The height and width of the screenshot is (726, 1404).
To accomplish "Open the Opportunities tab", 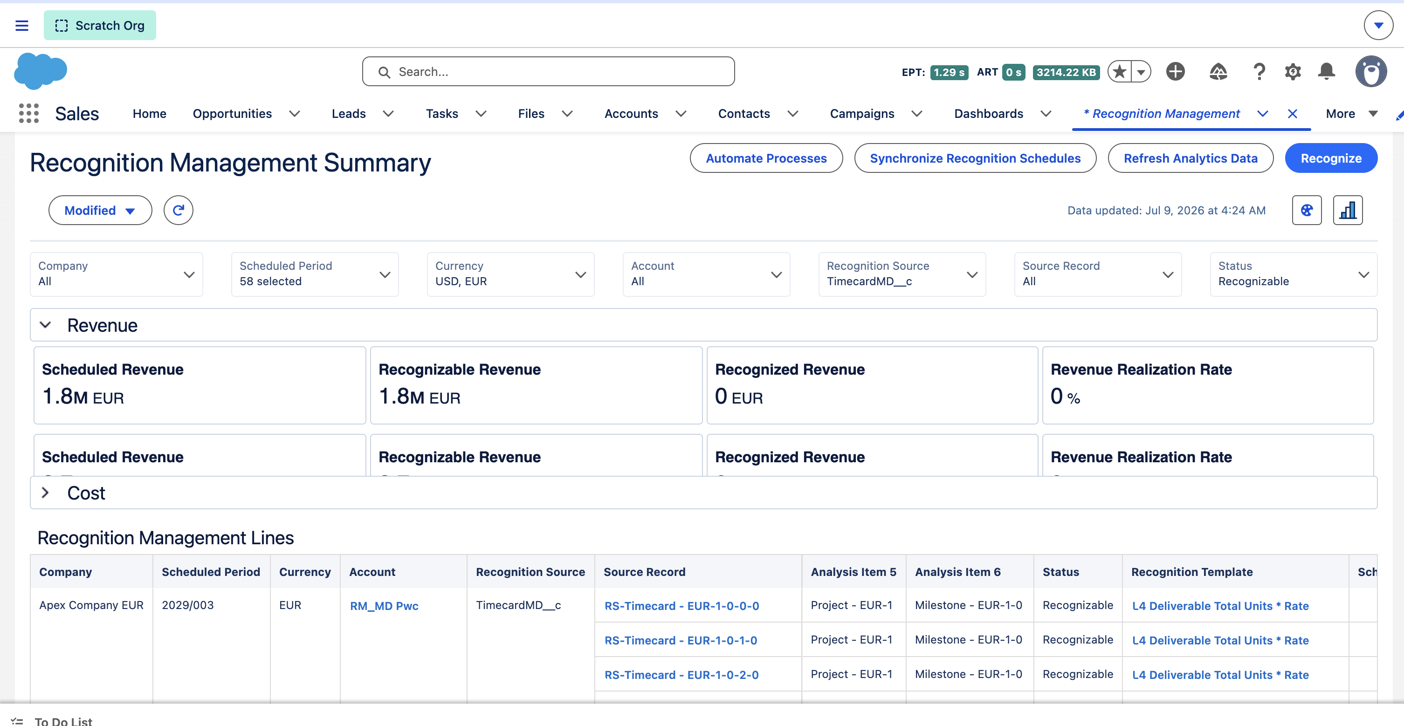I will click(x=232, y=113).
